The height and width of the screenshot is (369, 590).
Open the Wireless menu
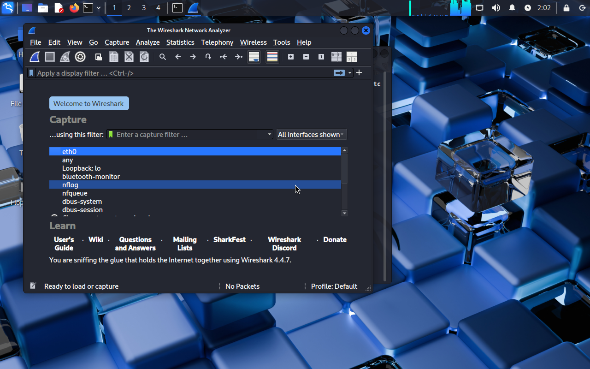point(254,42)
